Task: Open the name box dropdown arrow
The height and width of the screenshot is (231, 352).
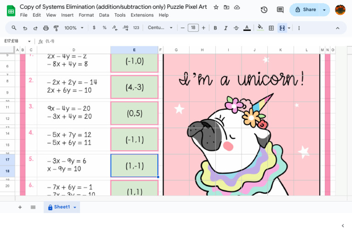Action: click(x=29, y=41)
